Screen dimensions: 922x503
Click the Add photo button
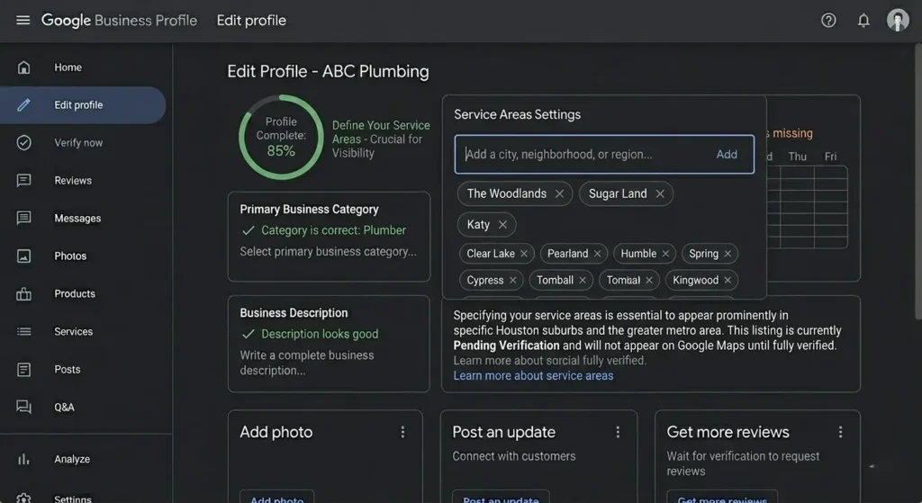(x=277, y=497)
